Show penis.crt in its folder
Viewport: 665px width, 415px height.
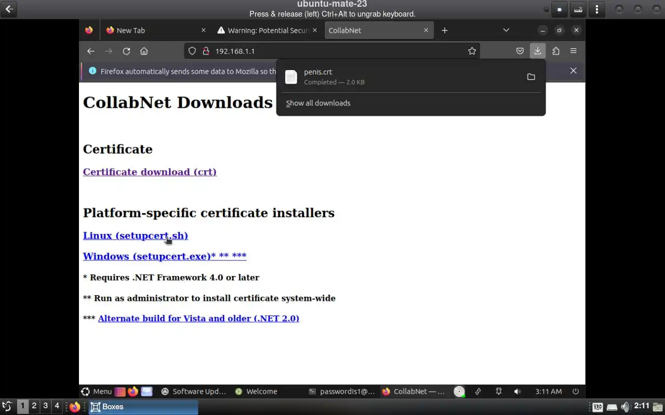531,77
